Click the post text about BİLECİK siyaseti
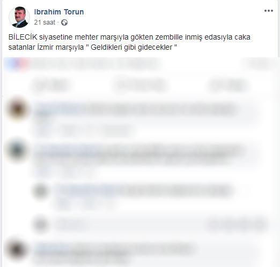The image size is (280, 267). [129, 42]
